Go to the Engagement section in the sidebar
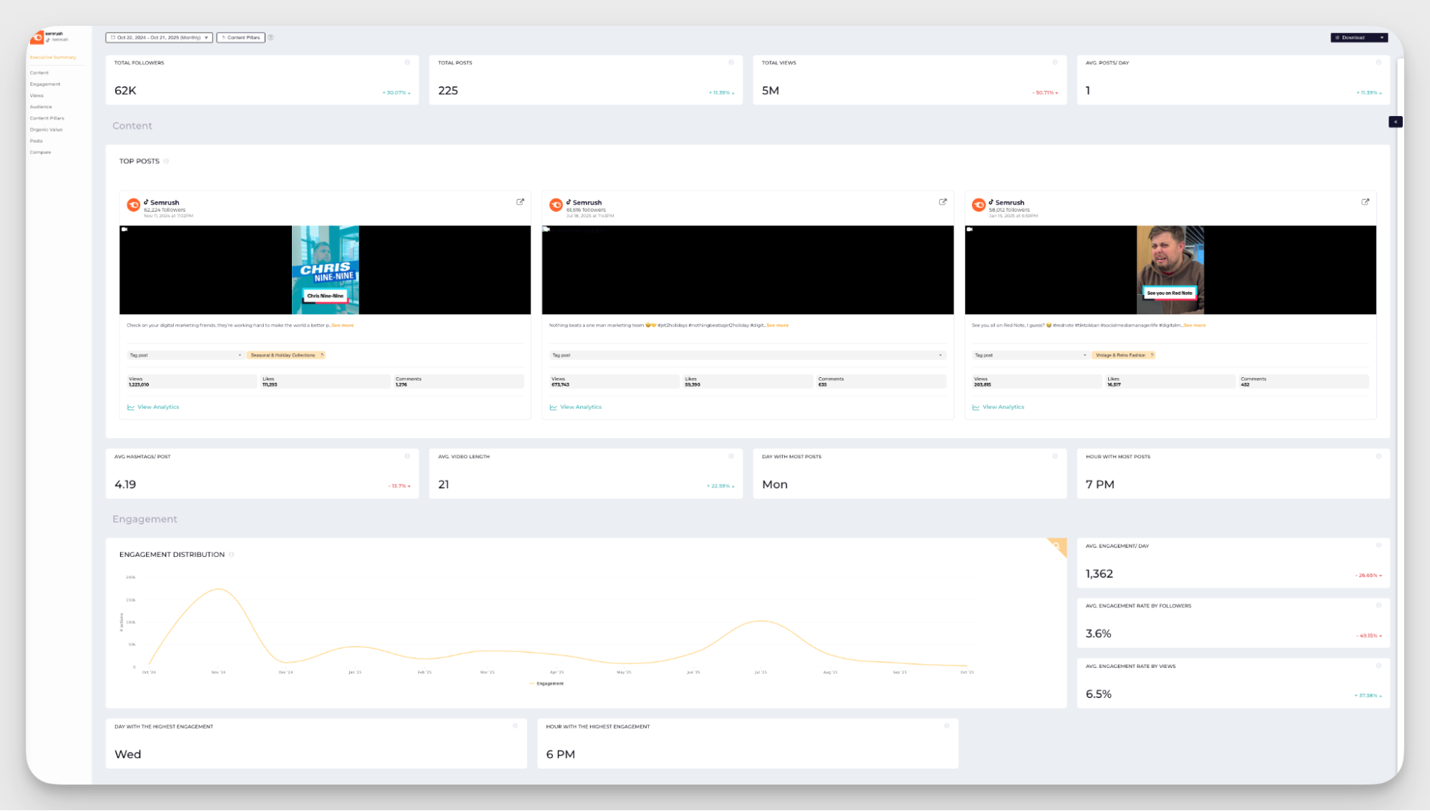1430x811 pixels. (x=44, y=84)
